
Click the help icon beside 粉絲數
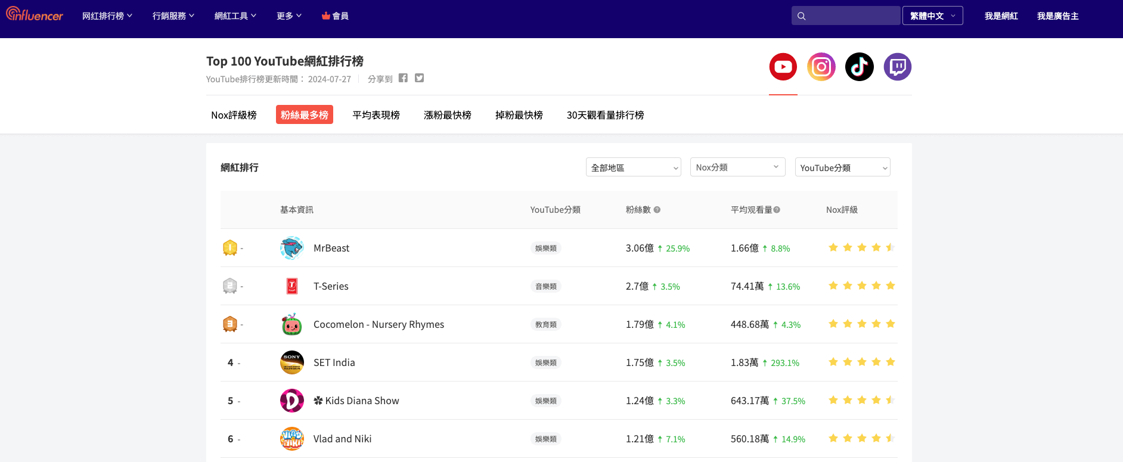point(657,210)
